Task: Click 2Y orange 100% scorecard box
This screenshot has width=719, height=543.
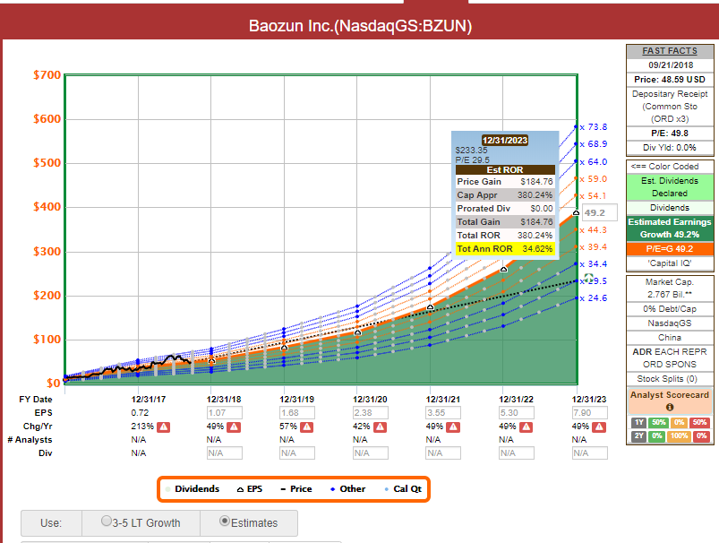Action: (679, 435)
